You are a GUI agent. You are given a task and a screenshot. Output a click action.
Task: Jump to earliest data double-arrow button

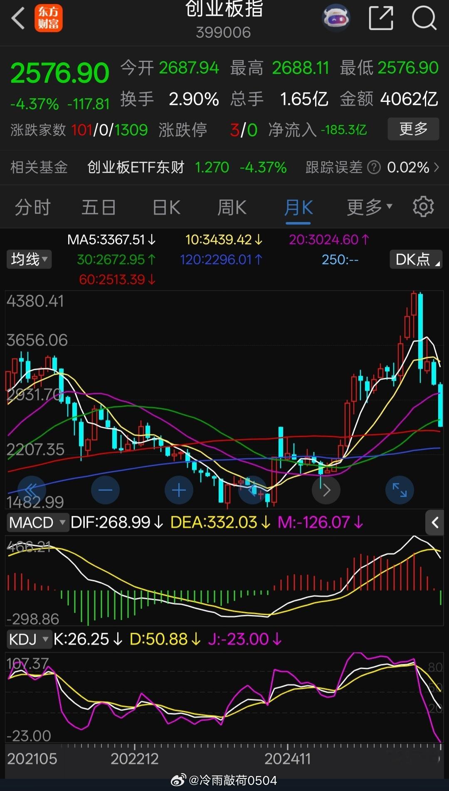31,490
